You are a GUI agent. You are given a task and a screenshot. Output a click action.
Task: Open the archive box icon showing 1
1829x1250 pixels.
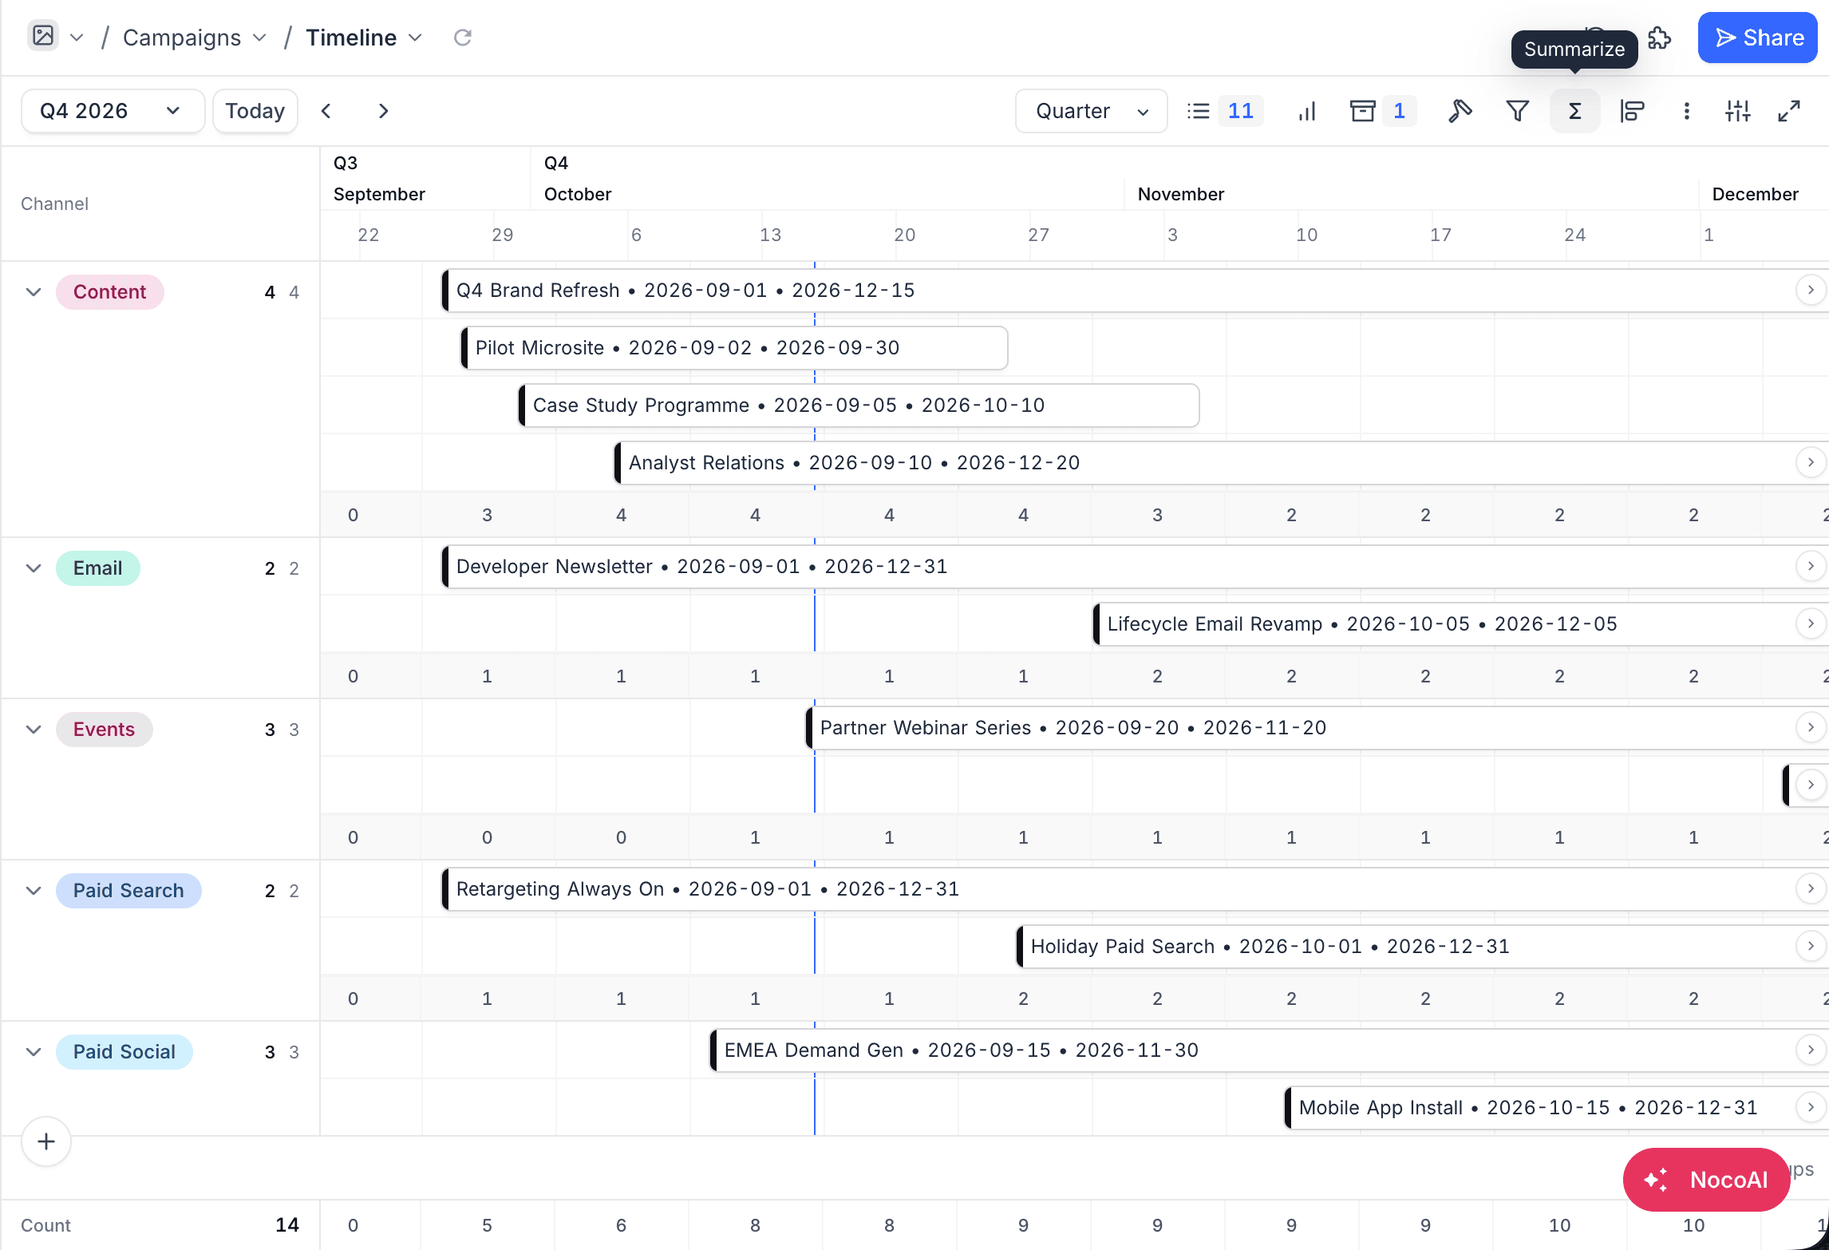(1382, 111)
